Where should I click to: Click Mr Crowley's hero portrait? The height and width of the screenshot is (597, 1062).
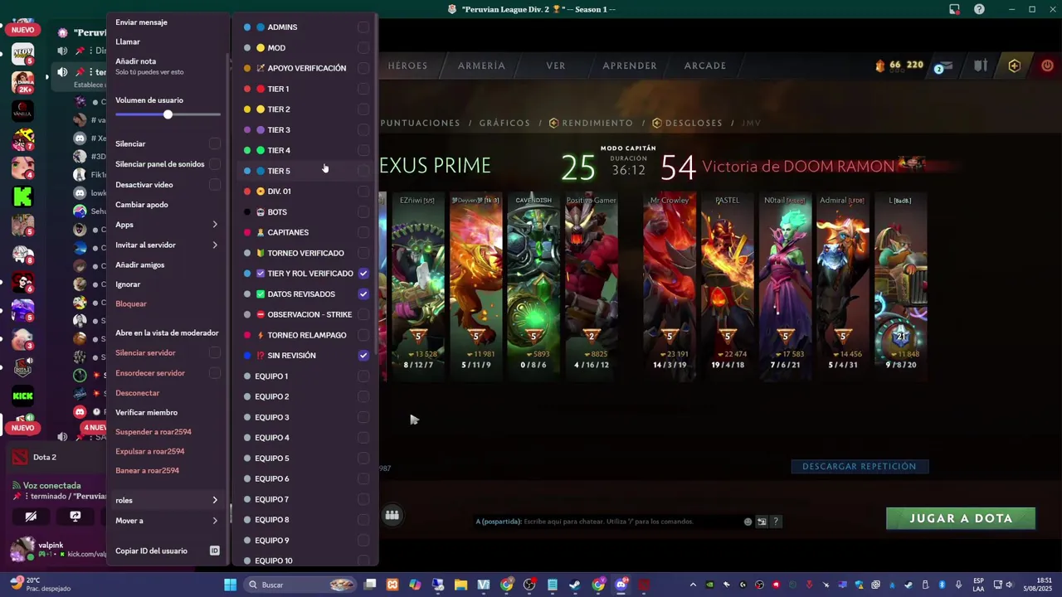(x=670, y=286)
